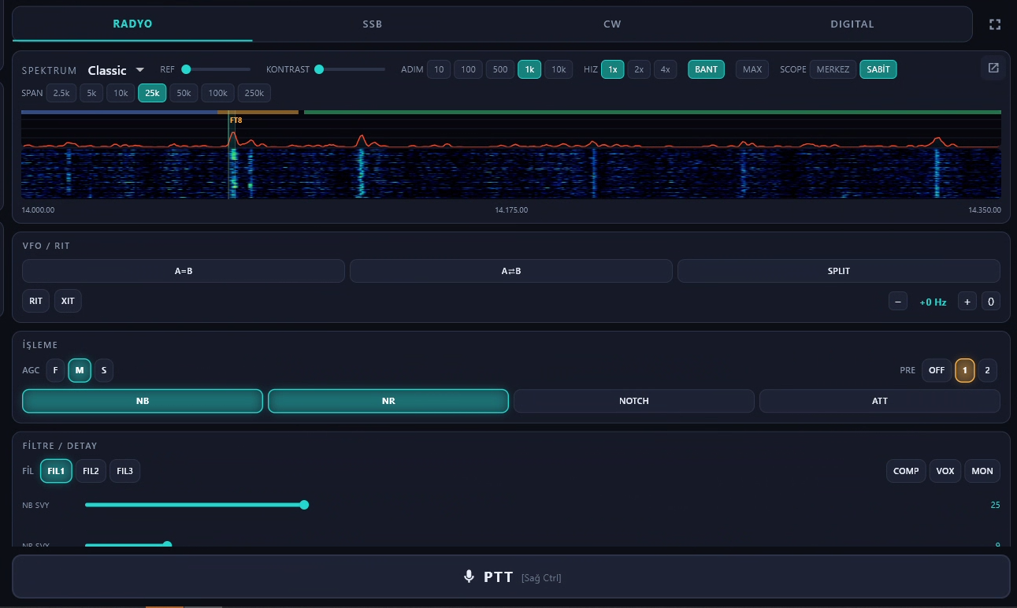Decrease RIT offset with minus button
Viewport: 1017px width, 608px height.
pyautogui.click(x=897, y=302)
